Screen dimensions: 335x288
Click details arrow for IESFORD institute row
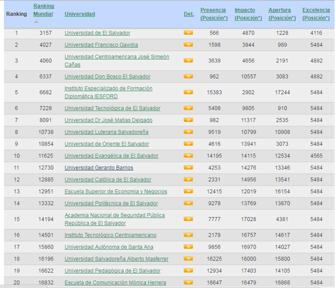188,92
